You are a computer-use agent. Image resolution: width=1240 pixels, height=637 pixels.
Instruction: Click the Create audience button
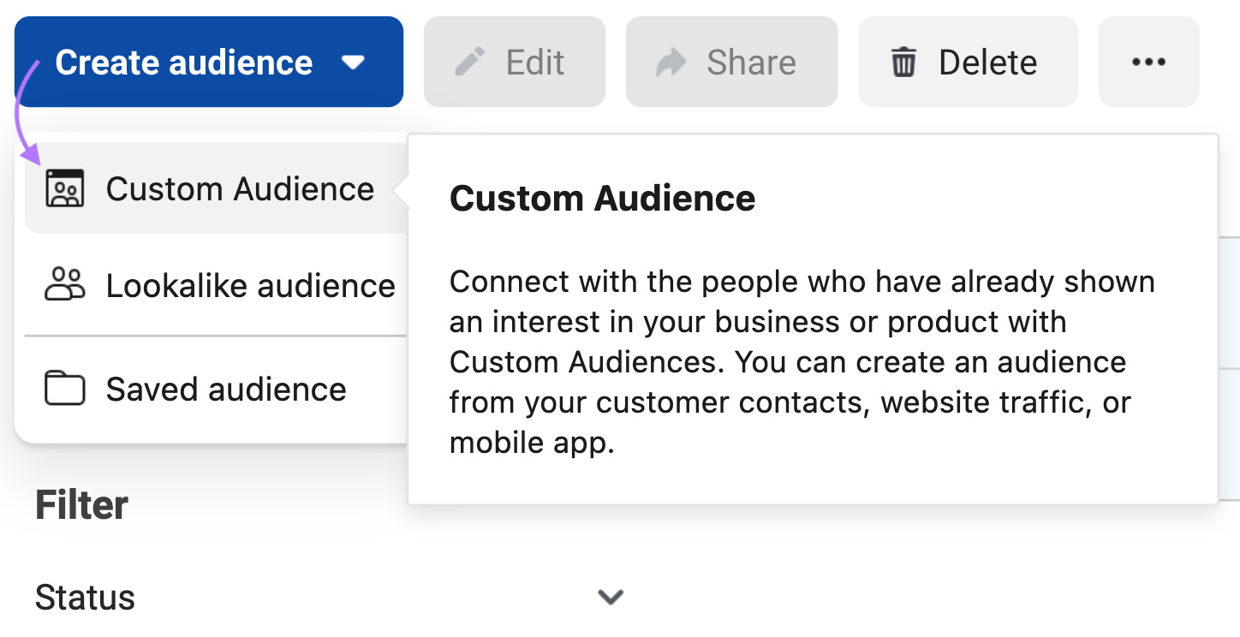183,62
